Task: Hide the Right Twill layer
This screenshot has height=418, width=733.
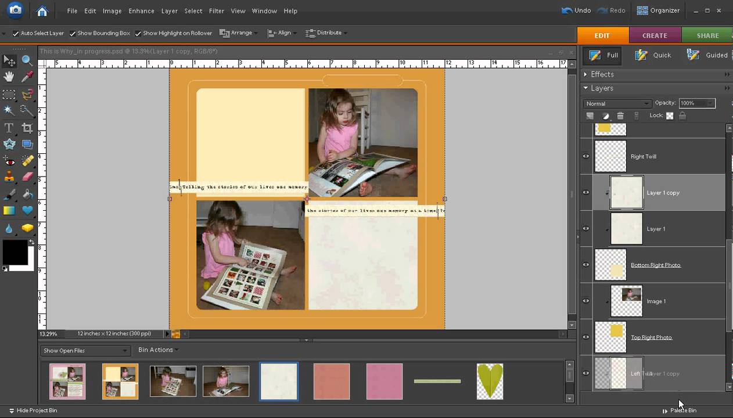Action: tap(585, 156)
